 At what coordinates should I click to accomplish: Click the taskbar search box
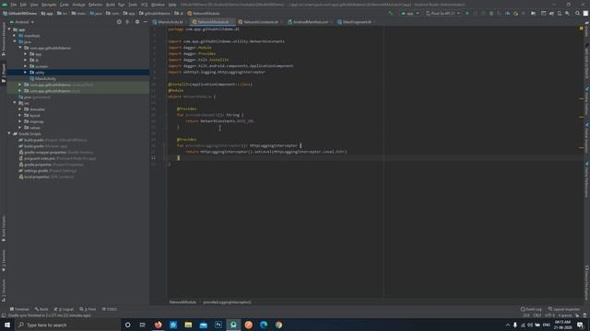click(67, 325)
